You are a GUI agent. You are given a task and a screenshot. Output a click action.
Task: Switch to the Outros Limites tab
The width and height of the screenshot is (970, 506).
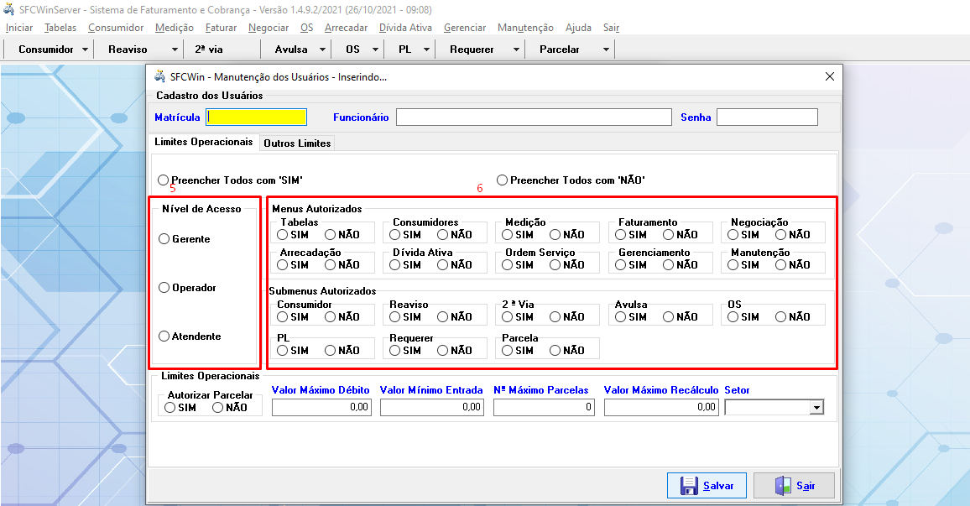[297, 143]
